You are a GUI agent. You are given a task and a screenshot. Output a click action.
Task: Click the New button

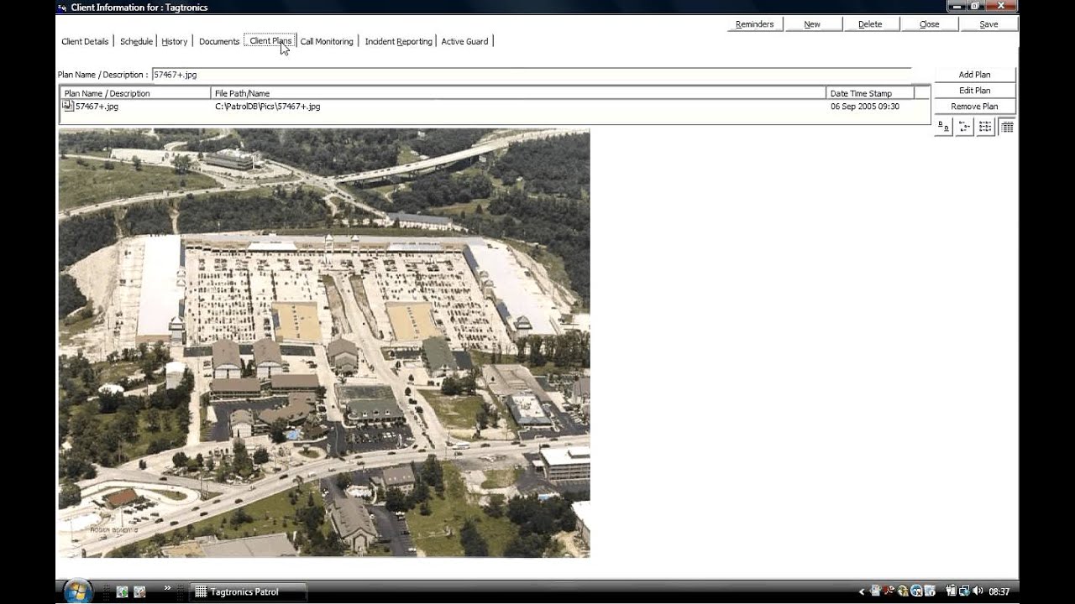pos(812,24)
